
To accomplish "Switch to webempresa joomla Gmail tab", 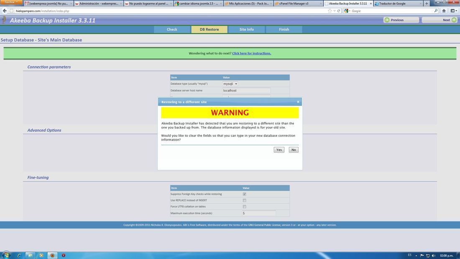I will point(48,3).
